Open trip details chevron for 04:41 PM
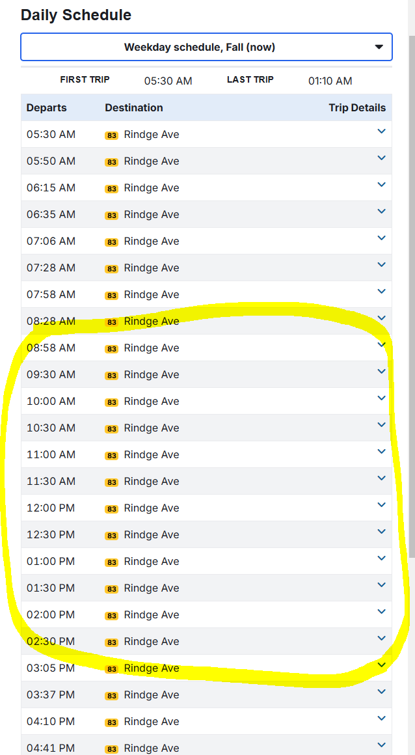This screenshot has height=755, width=415. pyautogui.click(x=381, y=745)
